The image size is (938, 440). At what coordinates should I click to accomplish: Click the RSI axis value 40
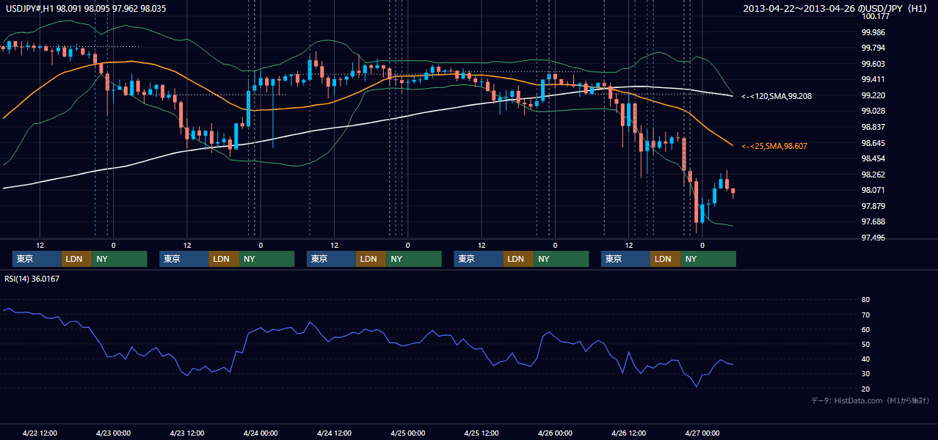click(x=866, y=359)
